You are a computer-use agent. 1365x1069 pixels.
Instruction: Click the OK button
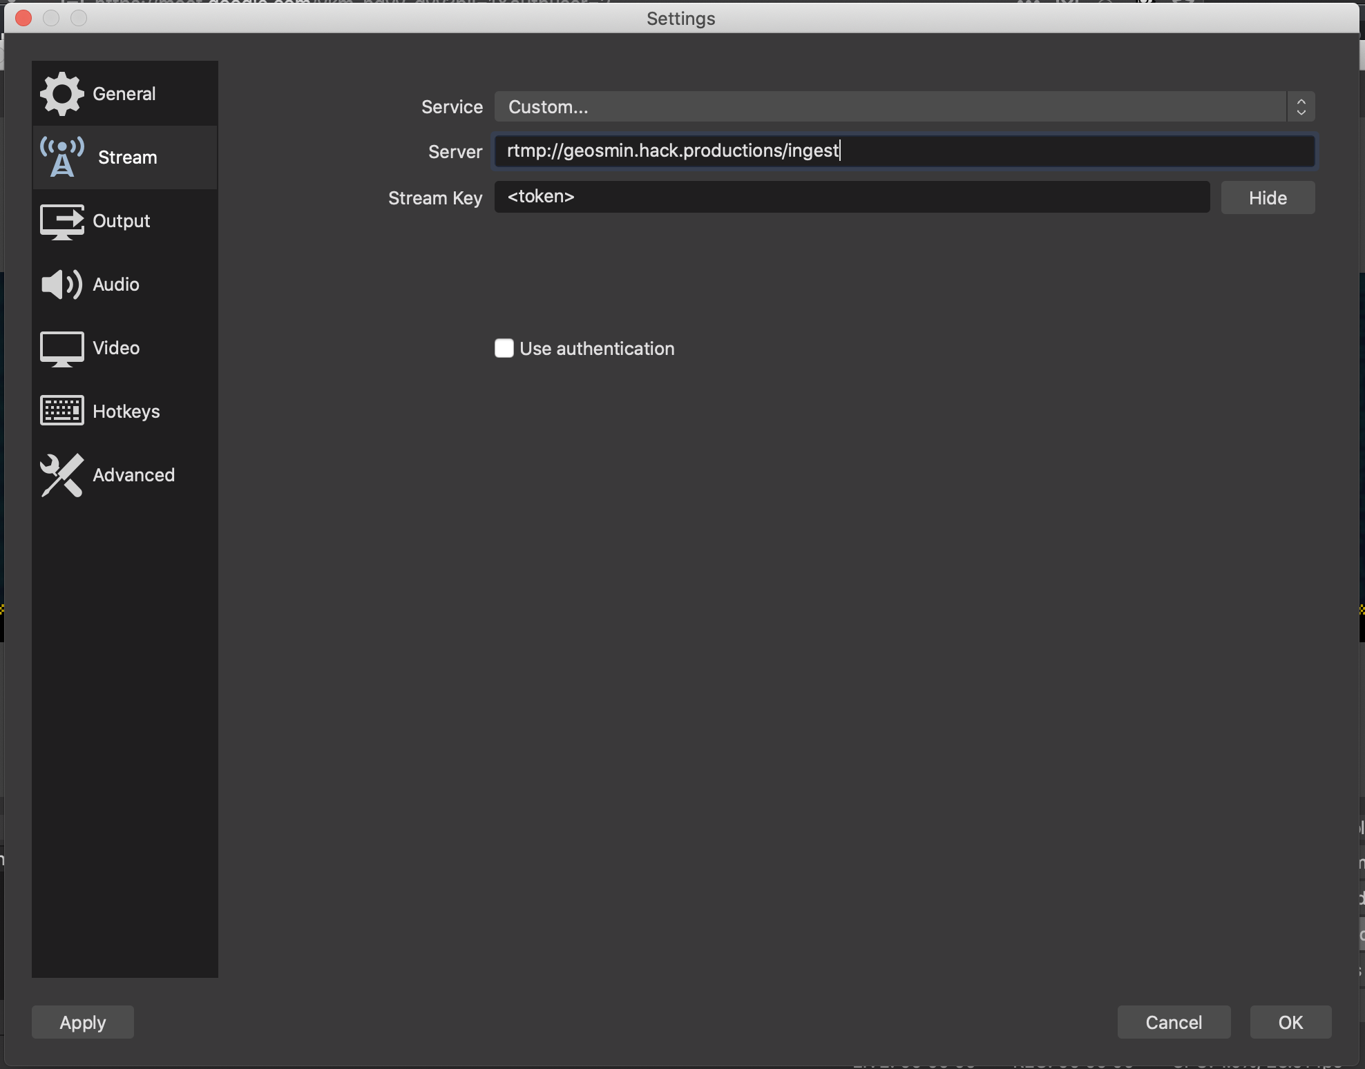[x=1288, y=1021]
